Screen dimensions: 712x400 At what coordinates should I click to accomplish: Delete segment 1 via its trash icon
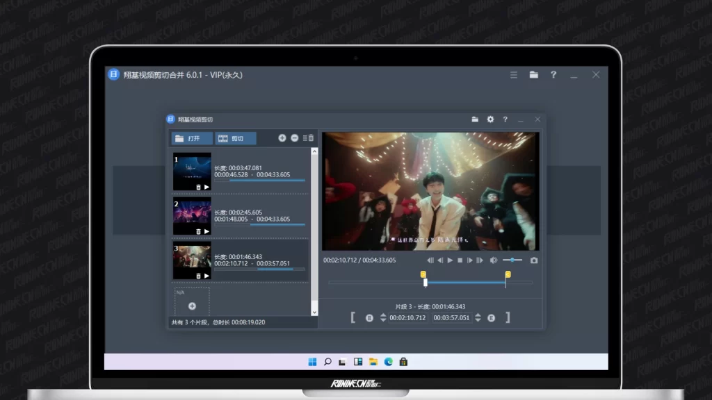tap(198, 187)
